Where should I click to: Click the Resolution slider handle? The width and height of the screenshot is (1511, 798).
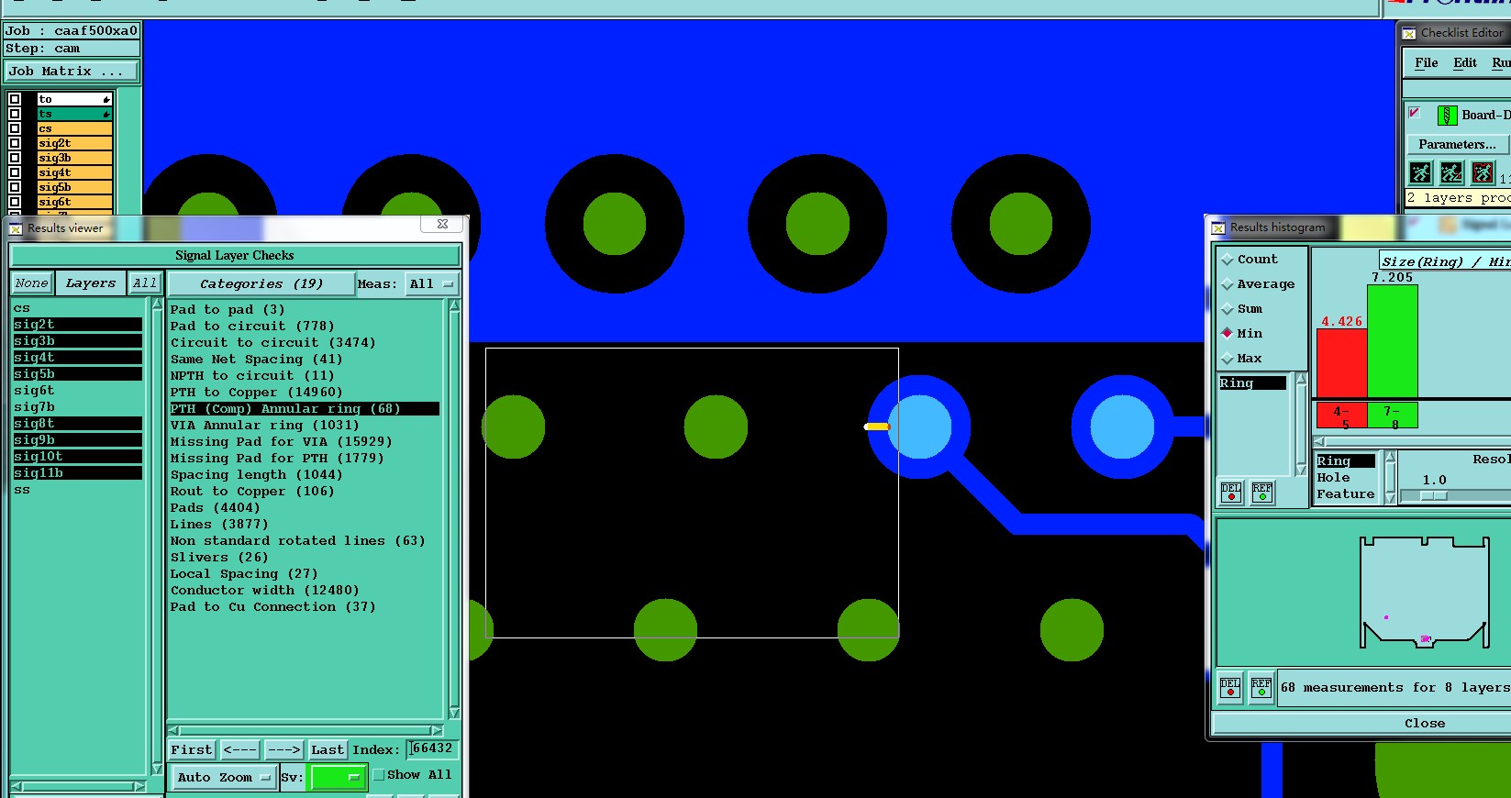pos(1434,495)
